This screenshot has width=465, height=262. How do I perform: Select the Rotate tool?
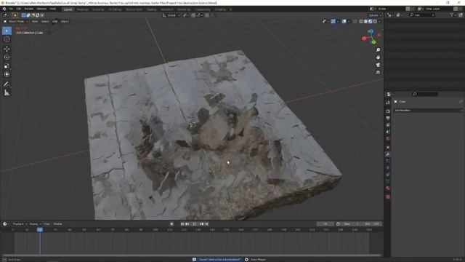click(x=7, y=57)
